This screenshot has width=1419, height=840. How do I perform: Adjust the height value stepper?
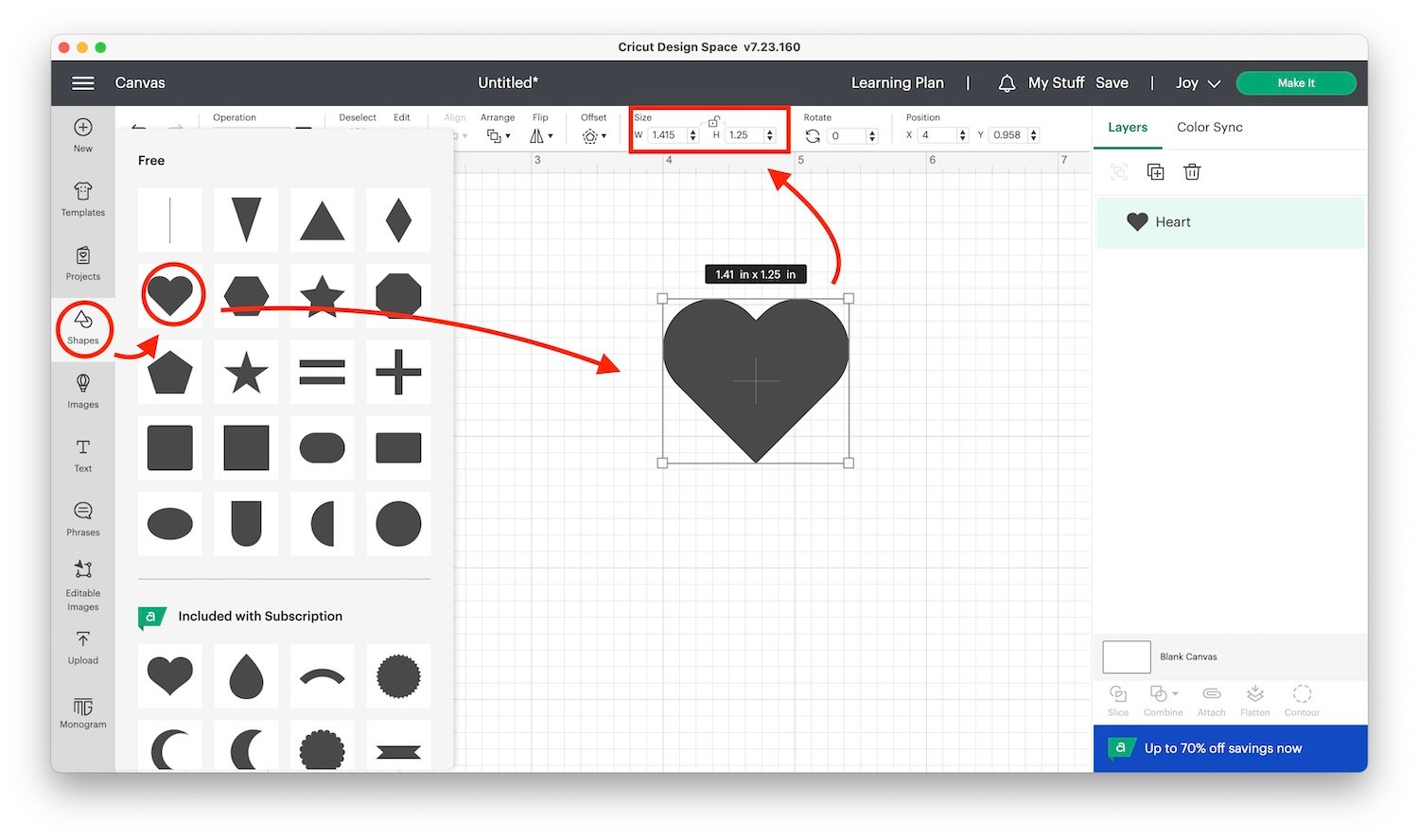pyautogui.click(x=769, y=136)
